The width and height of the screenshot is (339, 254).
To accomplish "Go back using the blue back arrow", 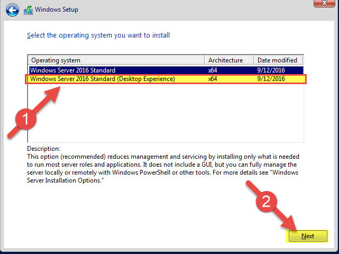I will [x=12, y=10].
